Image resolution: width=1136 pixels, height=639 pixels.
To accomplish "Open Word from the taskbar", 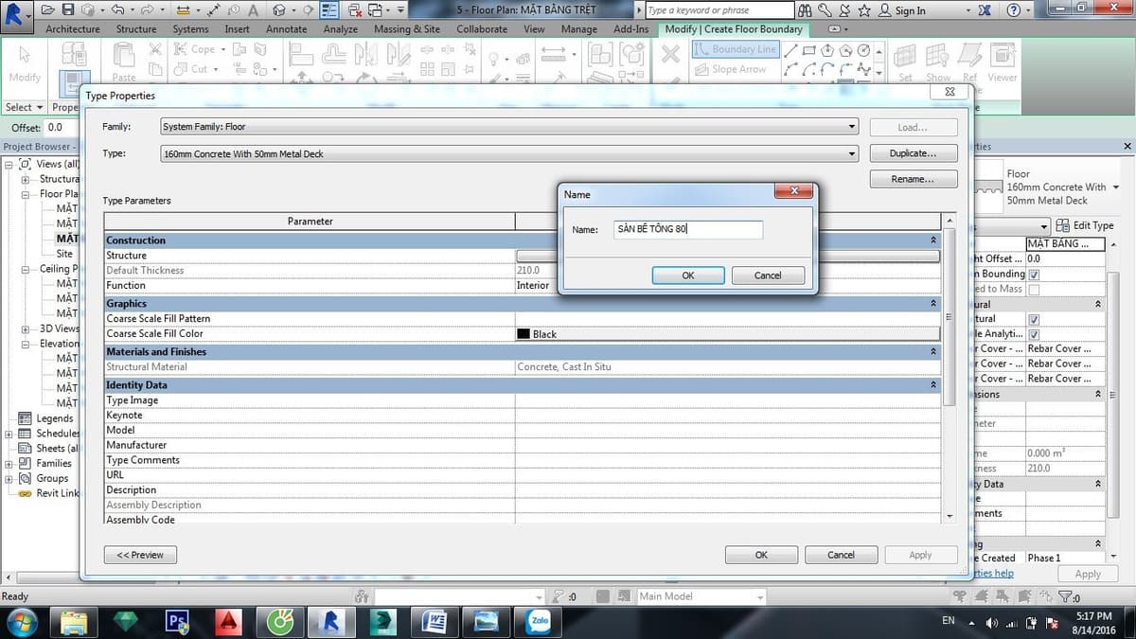I will [436, 621].
